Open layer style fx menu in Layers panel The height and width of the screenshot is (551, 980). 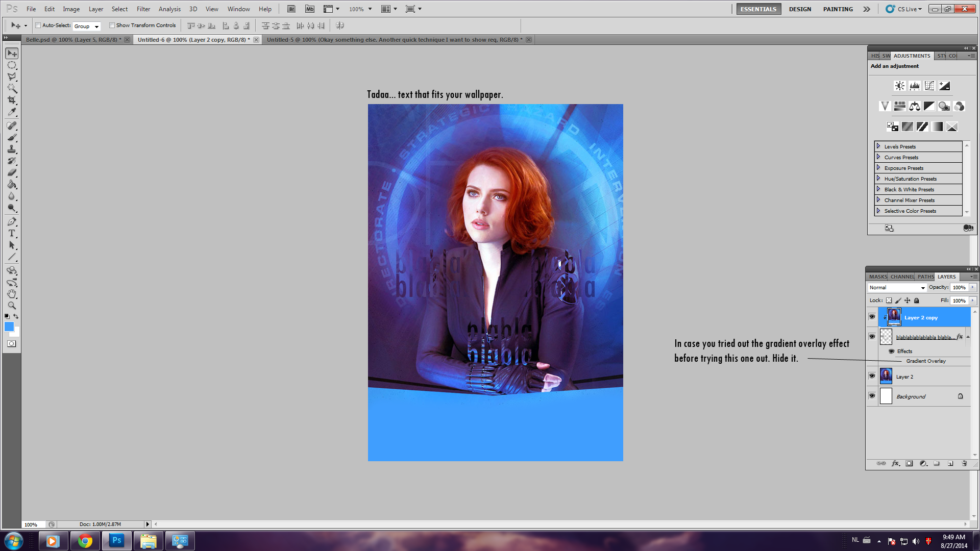pos(895,463)
